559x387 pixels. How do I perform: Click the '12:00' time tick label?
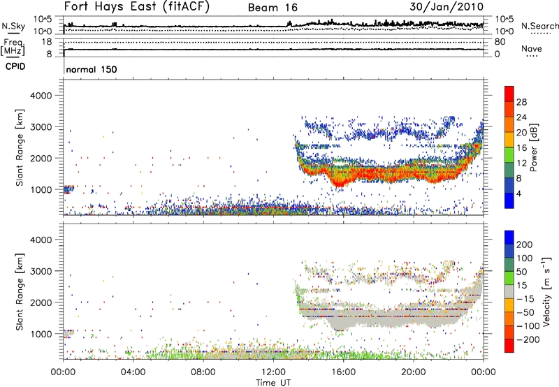[x=273, y=372]
